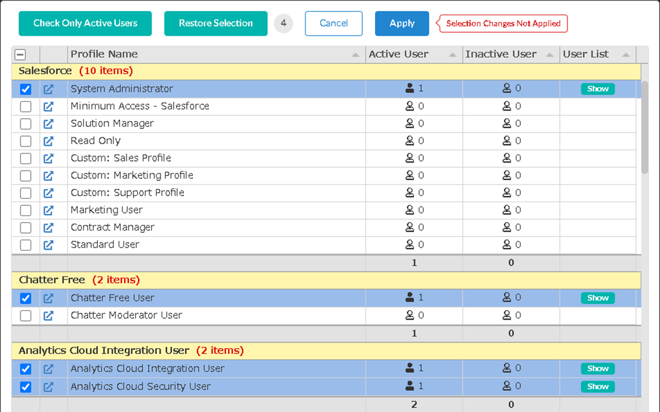Sort by the User List column arrow
The width and height of the screenshot is (660, 412).
(x=626, y=55)
